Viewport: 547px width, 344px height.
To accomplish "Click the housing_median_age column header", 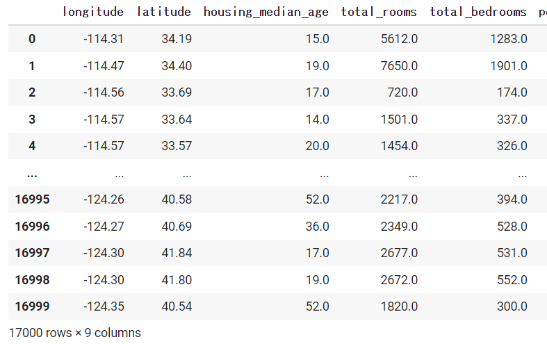I will pos(266,12).
